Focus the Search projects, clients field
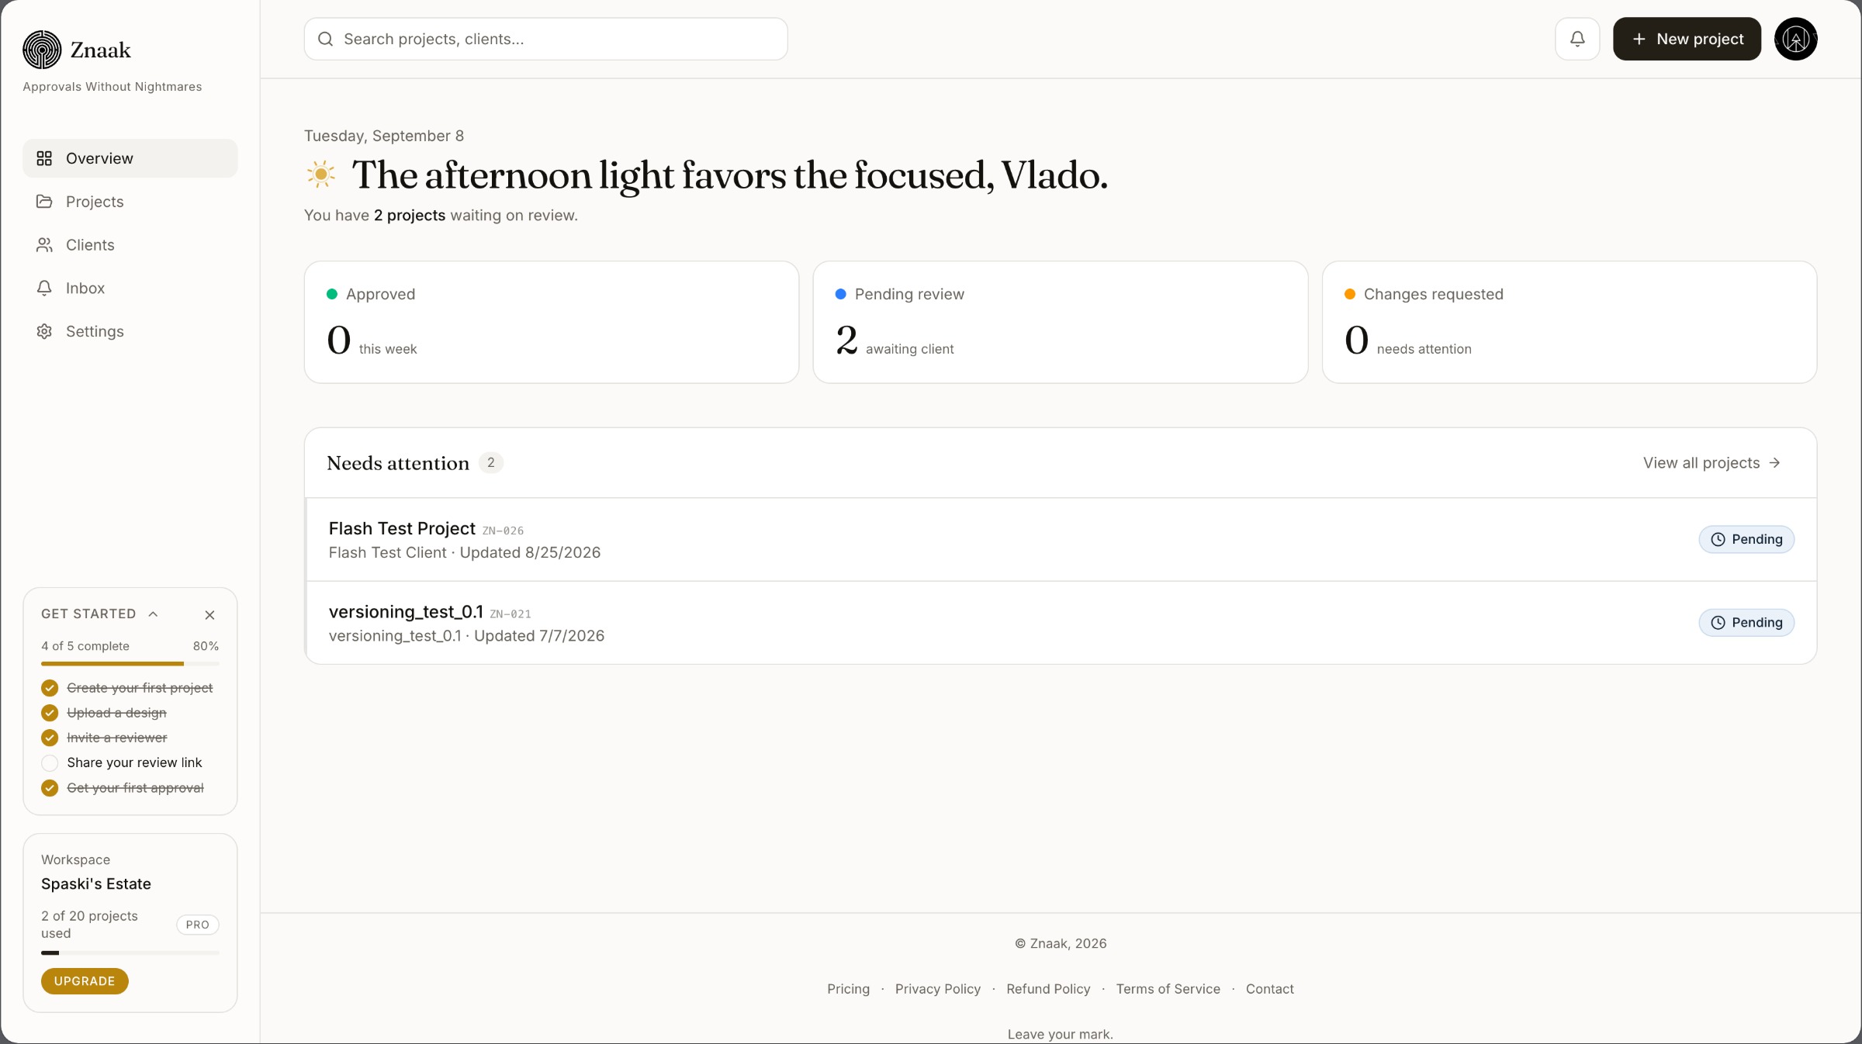The width and height of the screenshot is (1862, 1044). 546,39
